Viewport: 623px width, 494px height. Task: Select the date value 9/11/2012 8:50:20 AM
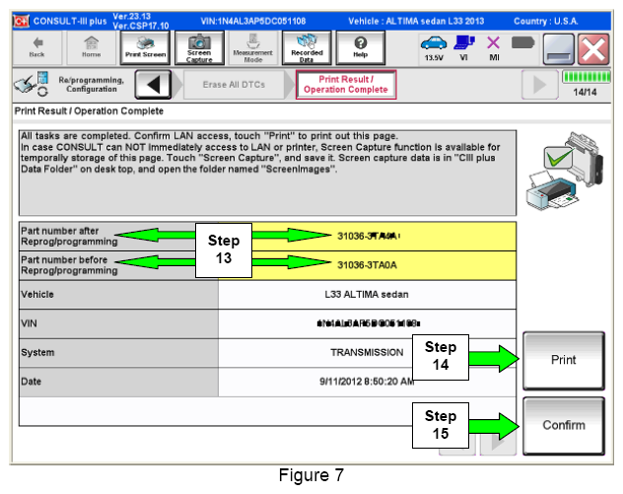click(x=367, y=382)
